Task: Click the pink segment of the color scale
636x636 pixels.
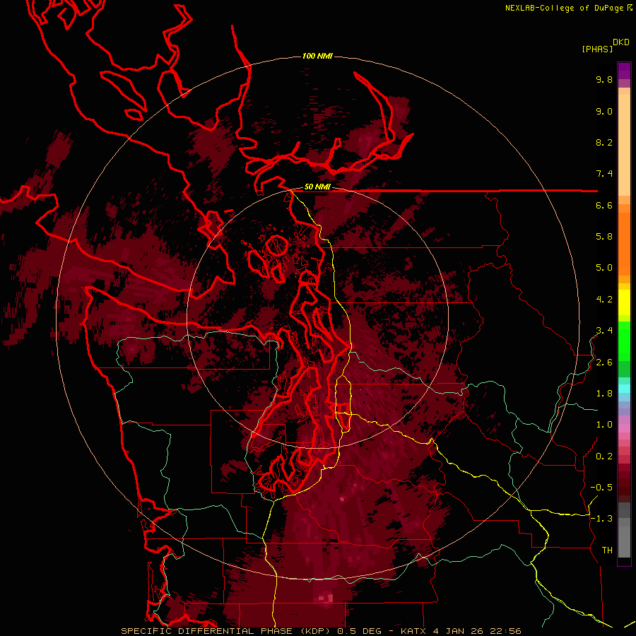Action: pyautogui.click(x=624, y=428)
